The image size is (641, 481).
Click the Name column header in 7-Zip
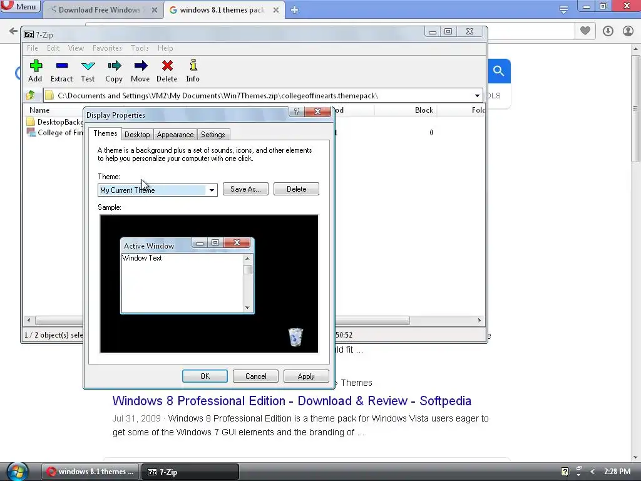39,110
